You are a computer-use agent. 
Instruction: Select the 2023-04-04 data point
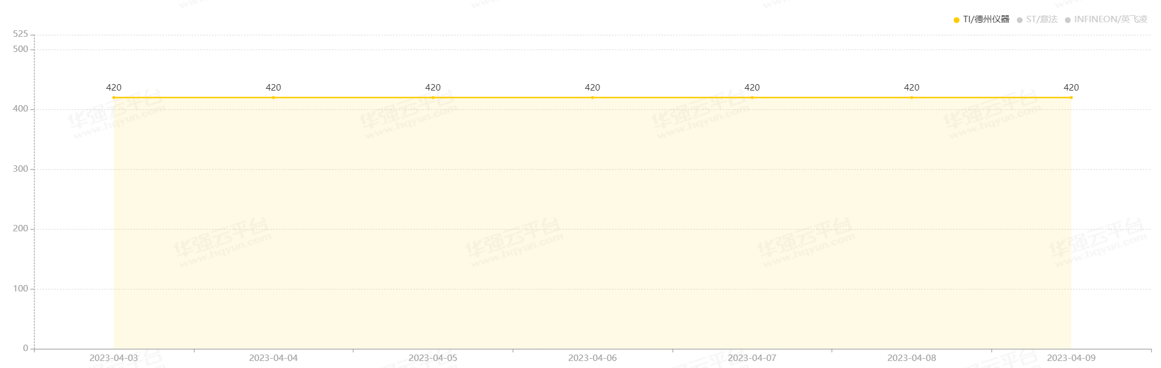point(273,98)
